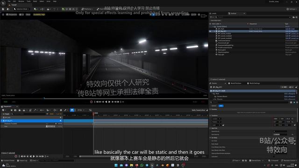Open the Build menu
The image size is (299, 168).
(35, 1)
